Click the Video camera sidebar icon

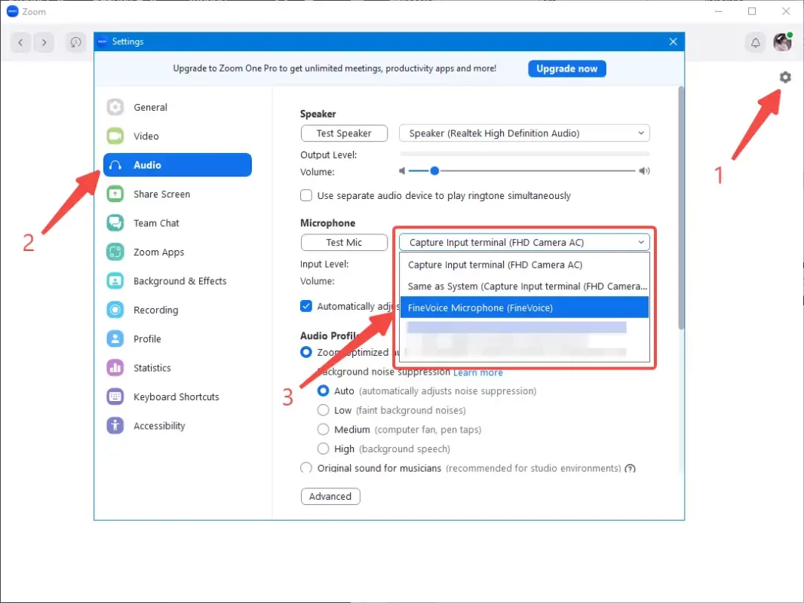coord(115,136)
